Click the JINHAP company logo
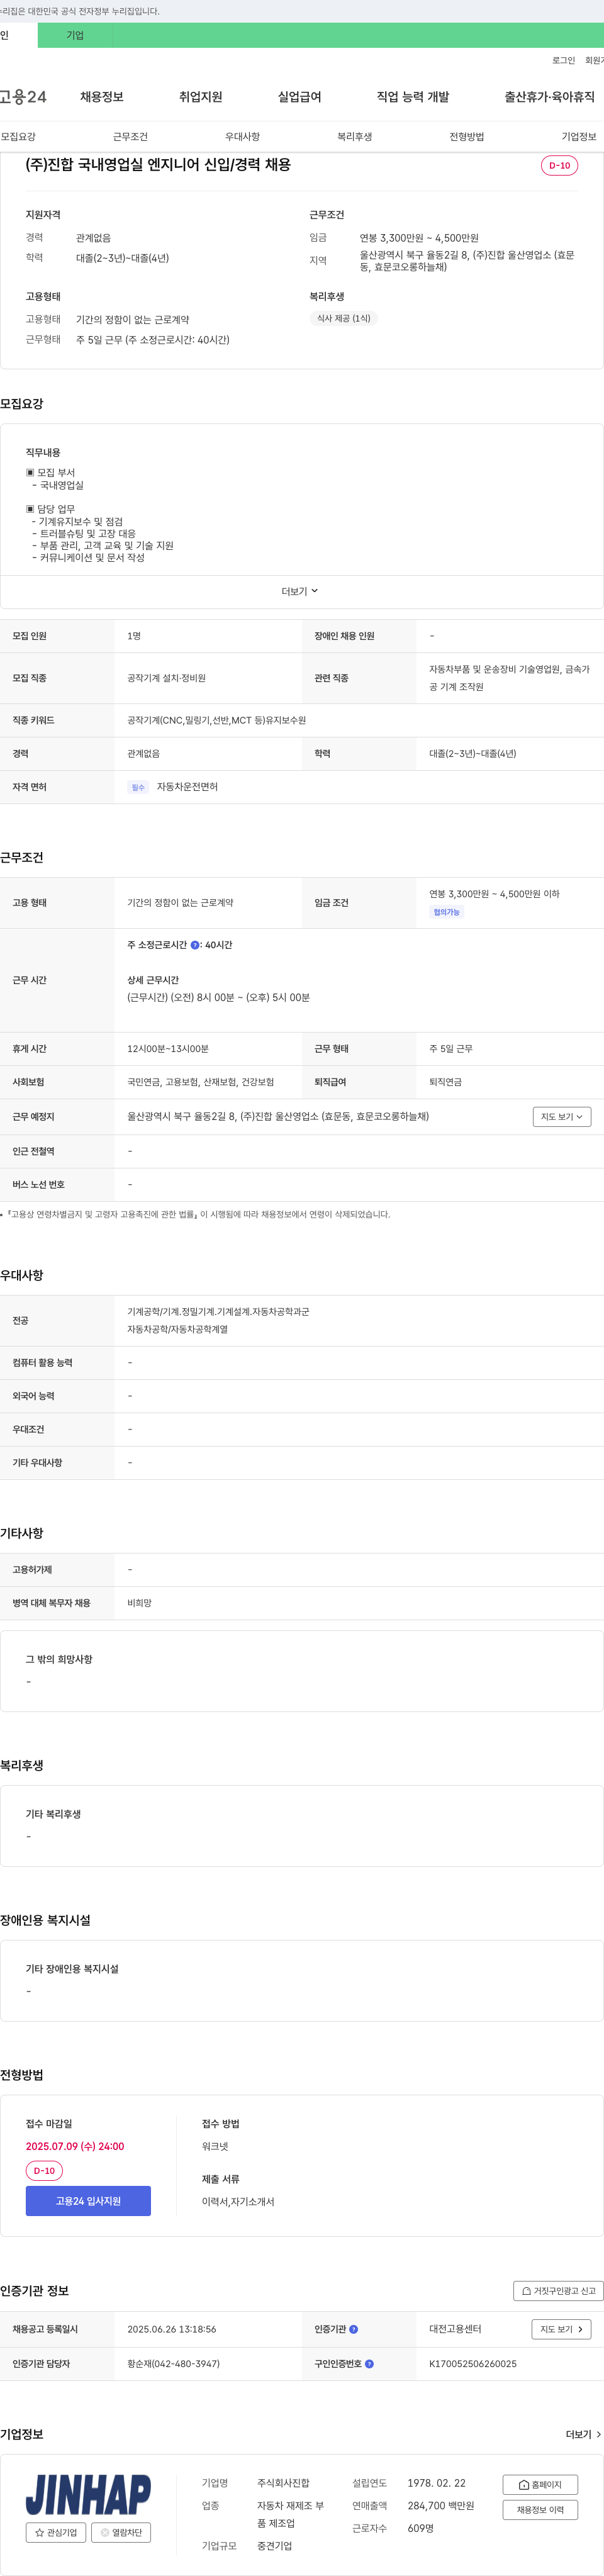This screenshot has height=2576, width=604. coord(88,2494)
